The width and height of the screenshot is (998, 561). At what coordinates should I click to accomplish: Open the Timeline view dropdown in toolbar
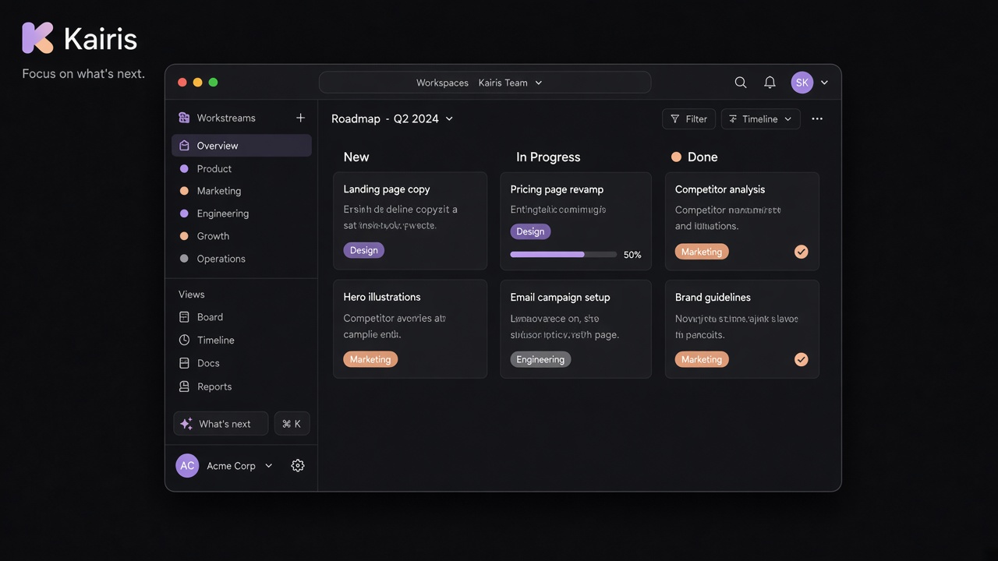click(x=760, y=118)
